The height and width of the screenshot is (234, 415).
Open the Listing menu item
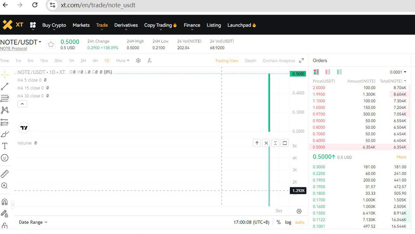point(214,25)
